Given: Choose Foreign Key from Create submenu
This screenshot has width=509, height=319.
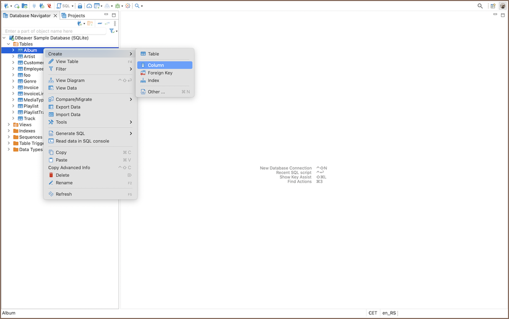Looking at the screenshot, I should click(x=160, y=73).
